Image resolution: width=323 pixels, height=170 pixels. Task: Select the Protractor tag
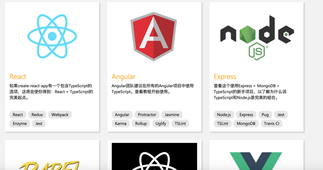[x=147, y=115]
